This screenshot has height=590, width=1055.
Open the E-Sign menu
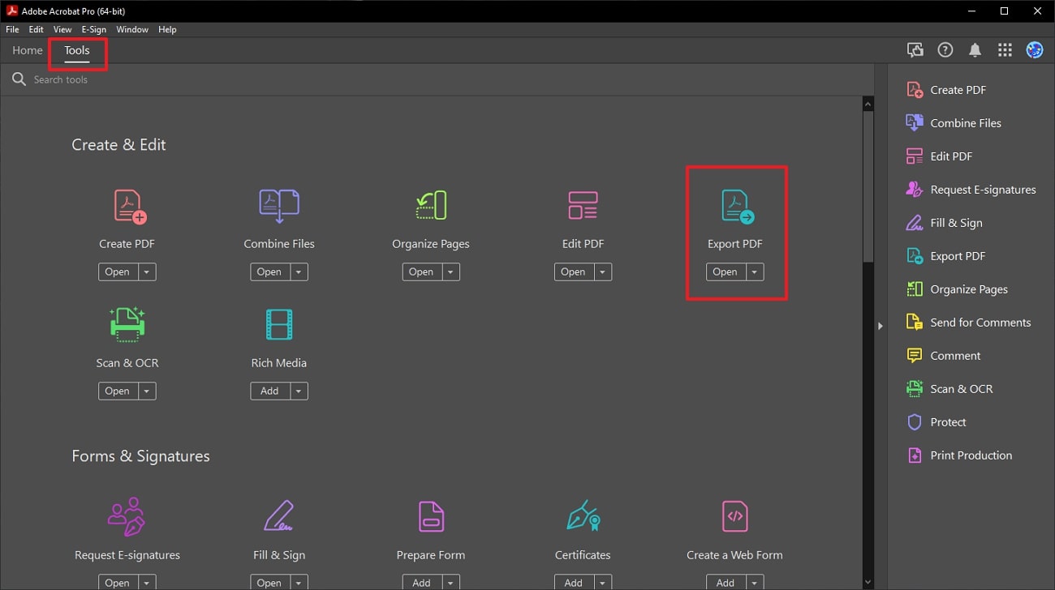94,29
